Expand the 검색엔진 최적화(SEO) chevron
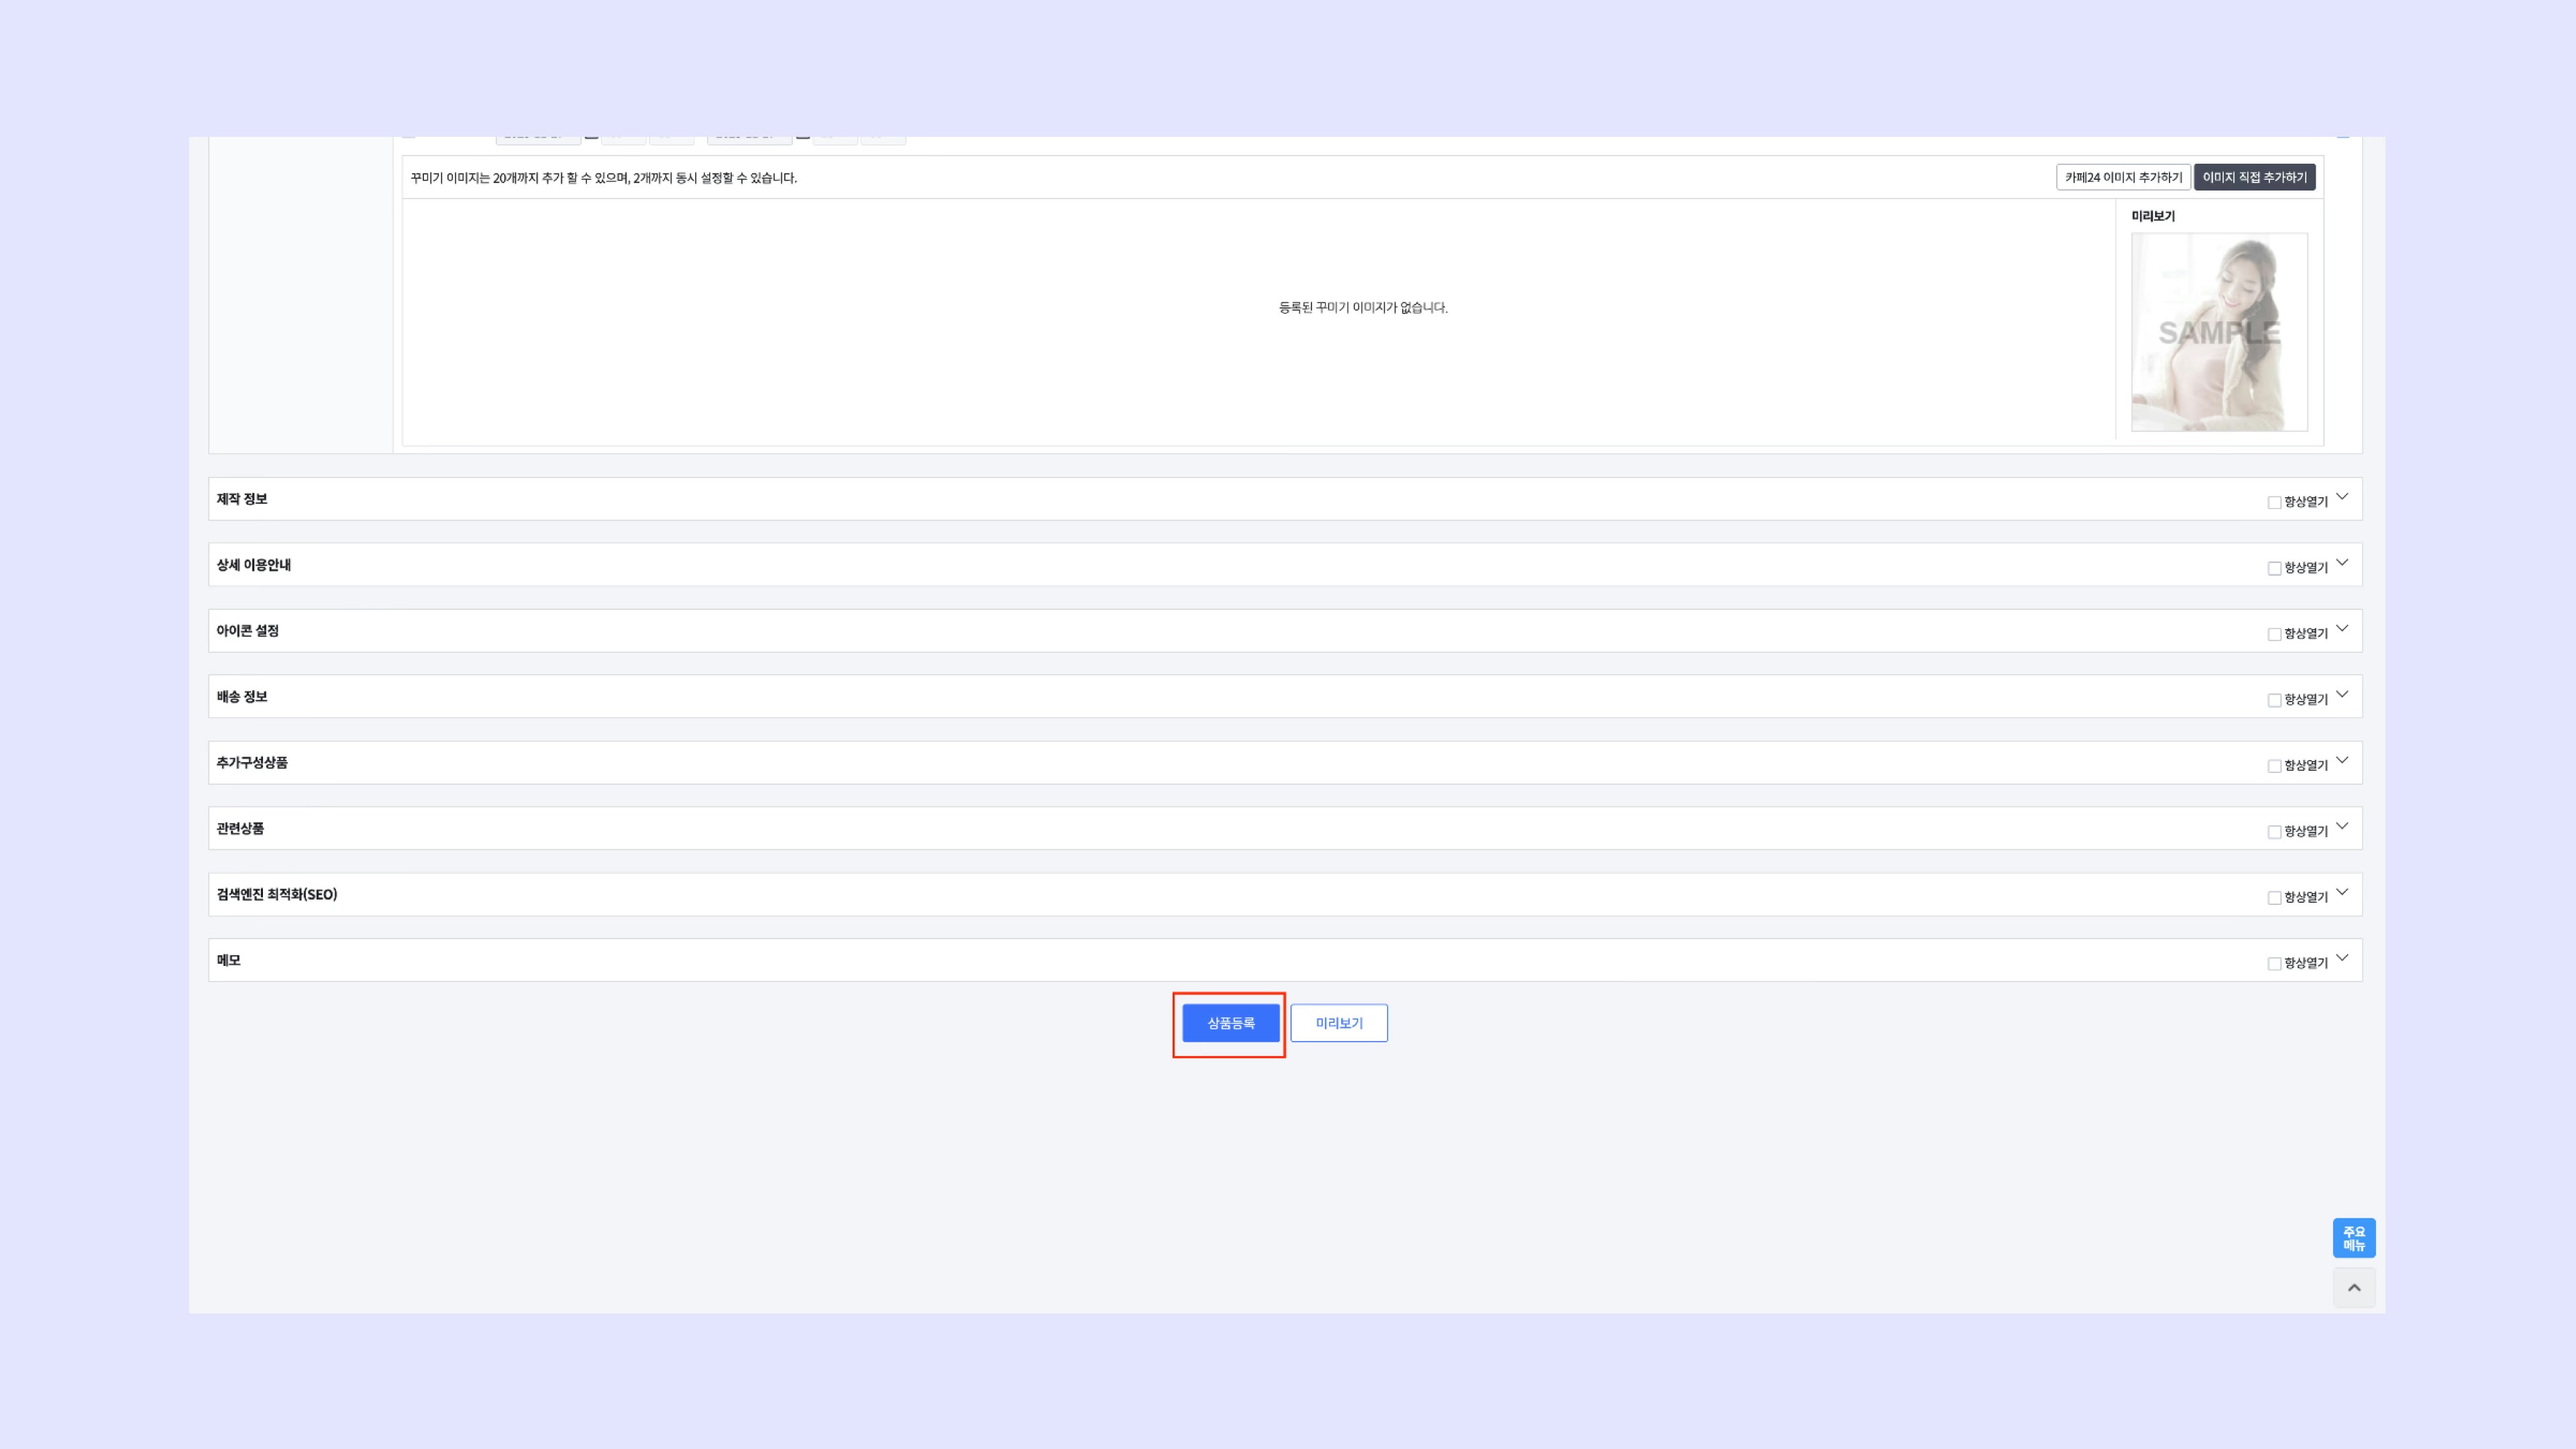This screenshot has height=1449, width=2576. (x=2342, y=893)
